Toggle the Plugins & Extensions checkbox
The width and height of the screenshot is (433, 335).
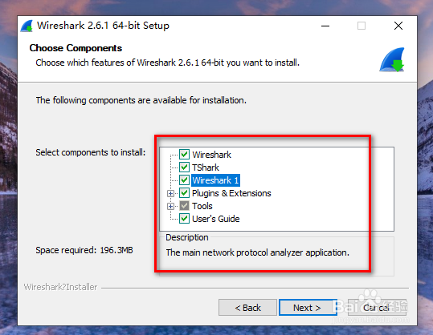click(x=184, y=193)
